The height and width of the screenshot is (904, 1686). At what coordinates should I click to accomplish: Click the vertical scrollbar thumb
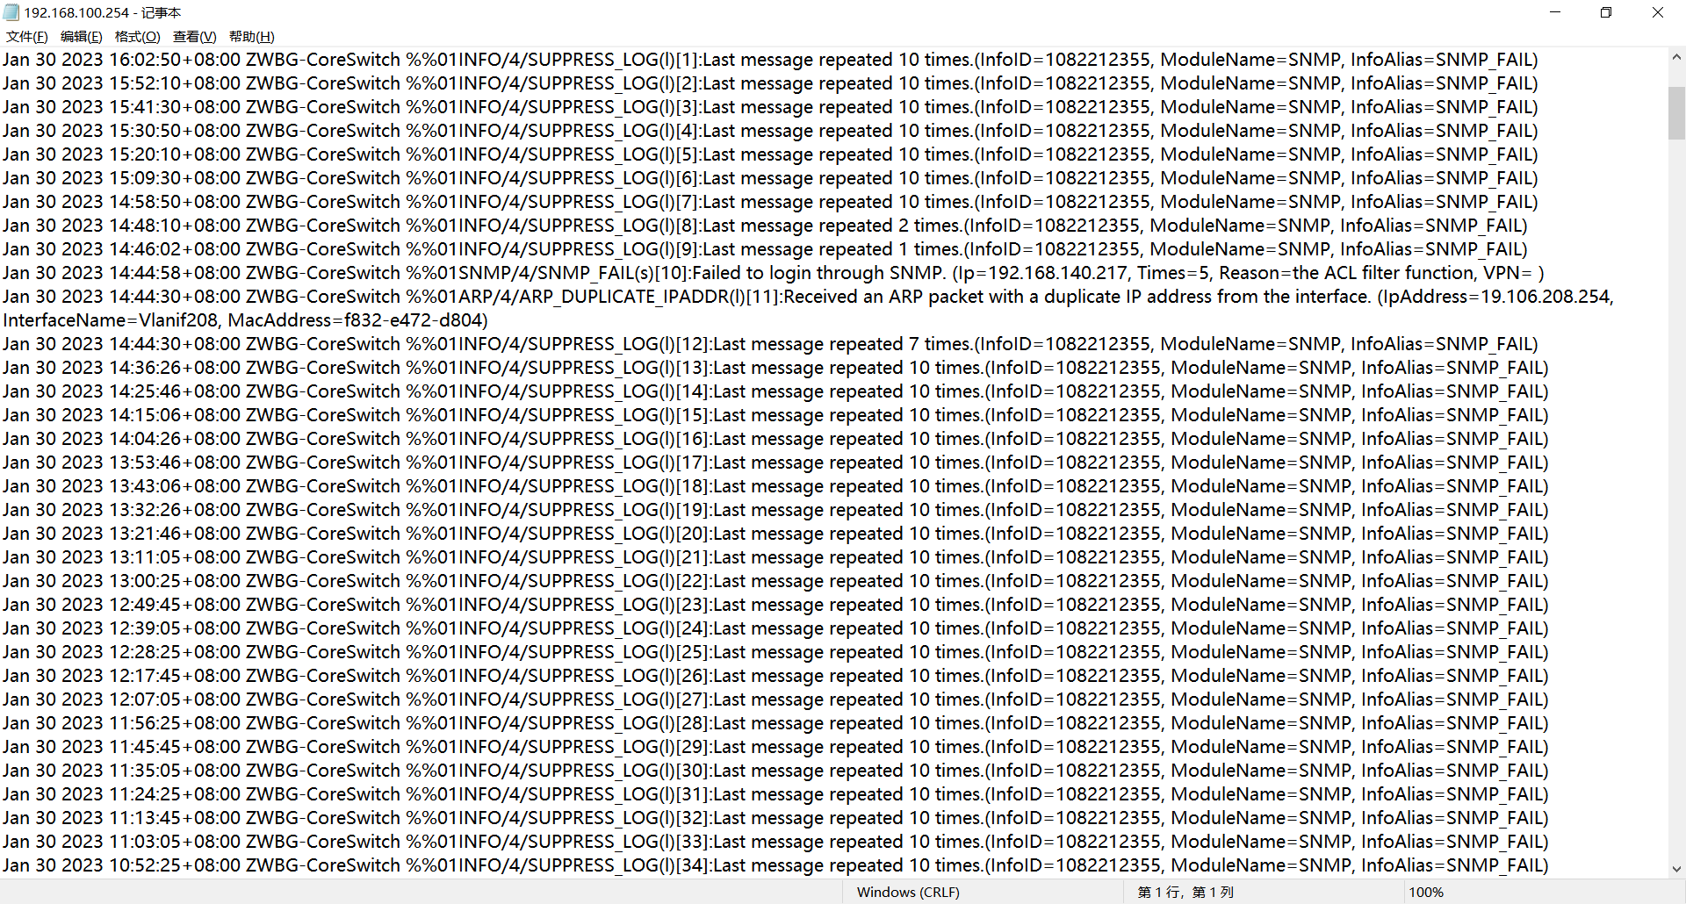click(x=1676, y=113)
